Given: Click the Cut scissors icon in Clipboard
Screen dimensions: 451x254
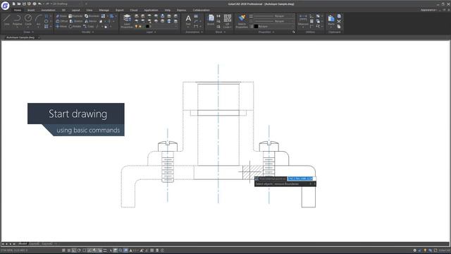Looking at the screenshot, I should point(339,21).
